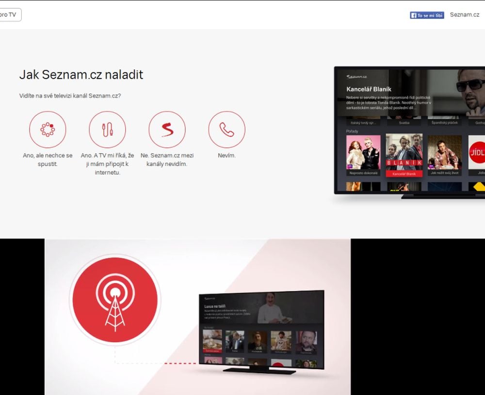Select 'Ne. Seznam.cz mezi kanály nevidím.' text
Viewport: 485px width, 395px height.
(167, 159)
